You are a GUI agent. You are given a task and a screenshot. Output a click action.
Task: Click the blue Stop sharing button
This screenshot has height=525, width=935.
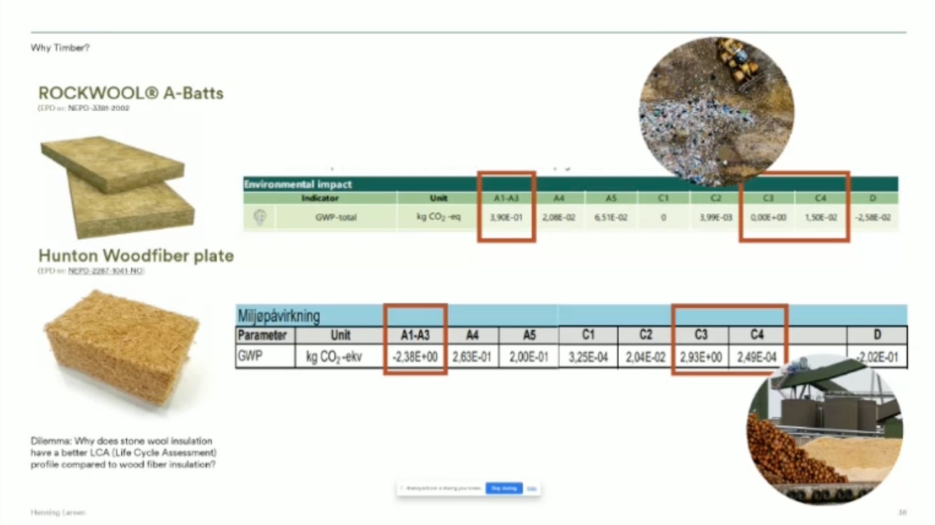[x=504, y=488]
